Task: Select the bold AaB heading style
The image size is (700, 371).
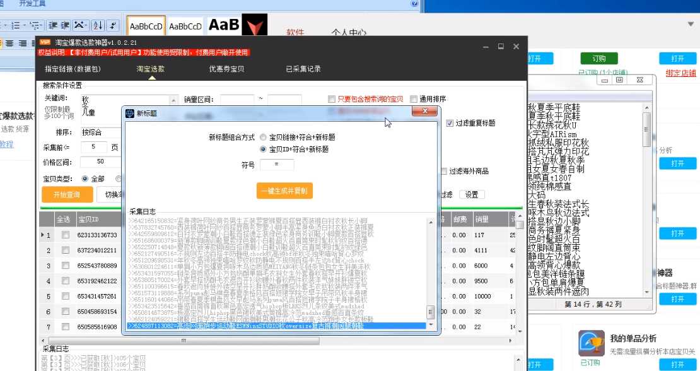Action: (224, 25)
